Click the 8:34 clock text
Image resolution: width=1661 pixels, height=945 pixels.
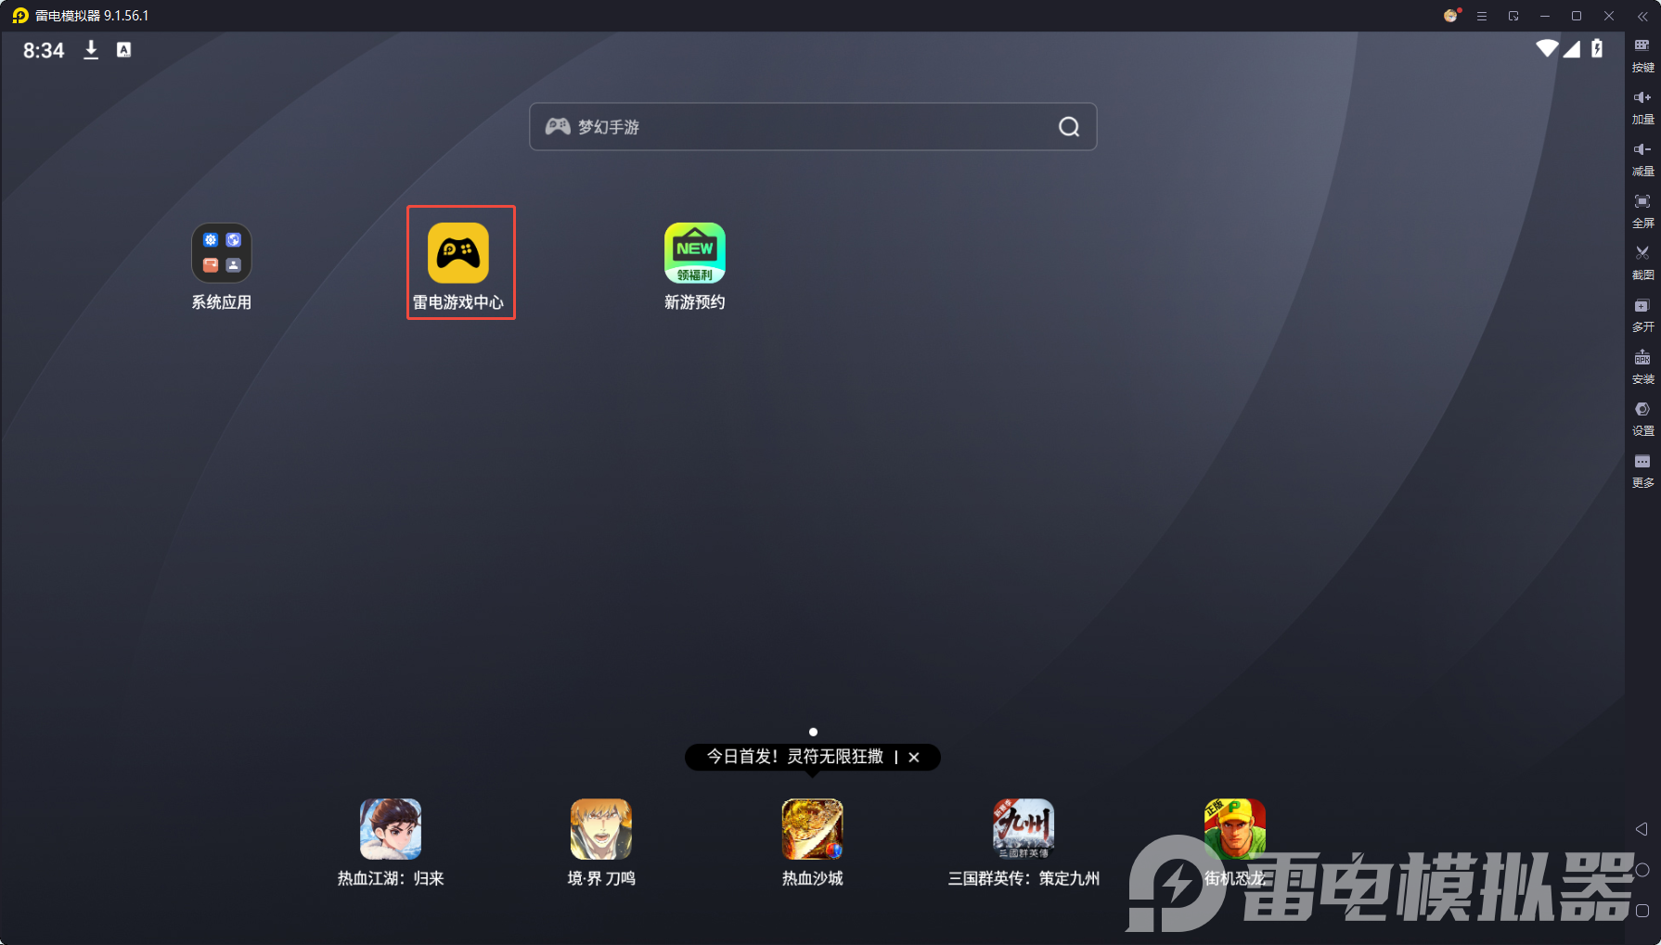44,51
